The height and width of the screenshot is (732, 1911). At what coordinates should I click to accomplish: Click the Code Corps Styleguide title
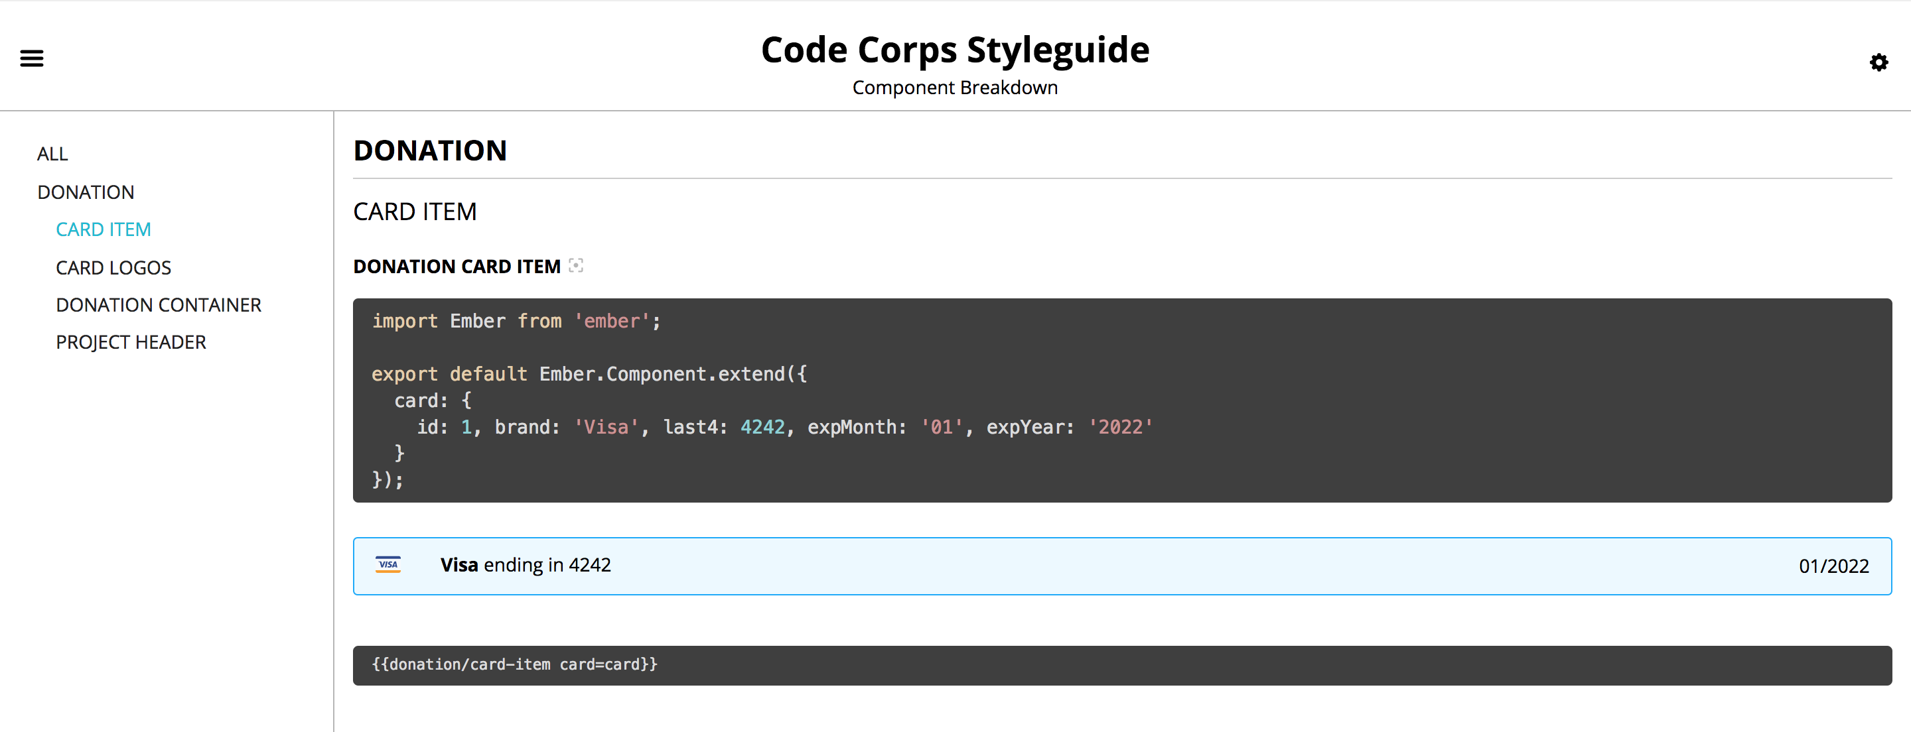tap(955, 50)
